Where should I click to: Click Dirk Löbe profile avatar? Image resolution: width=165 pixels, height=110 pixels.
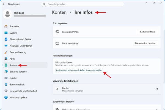(8, 14)
